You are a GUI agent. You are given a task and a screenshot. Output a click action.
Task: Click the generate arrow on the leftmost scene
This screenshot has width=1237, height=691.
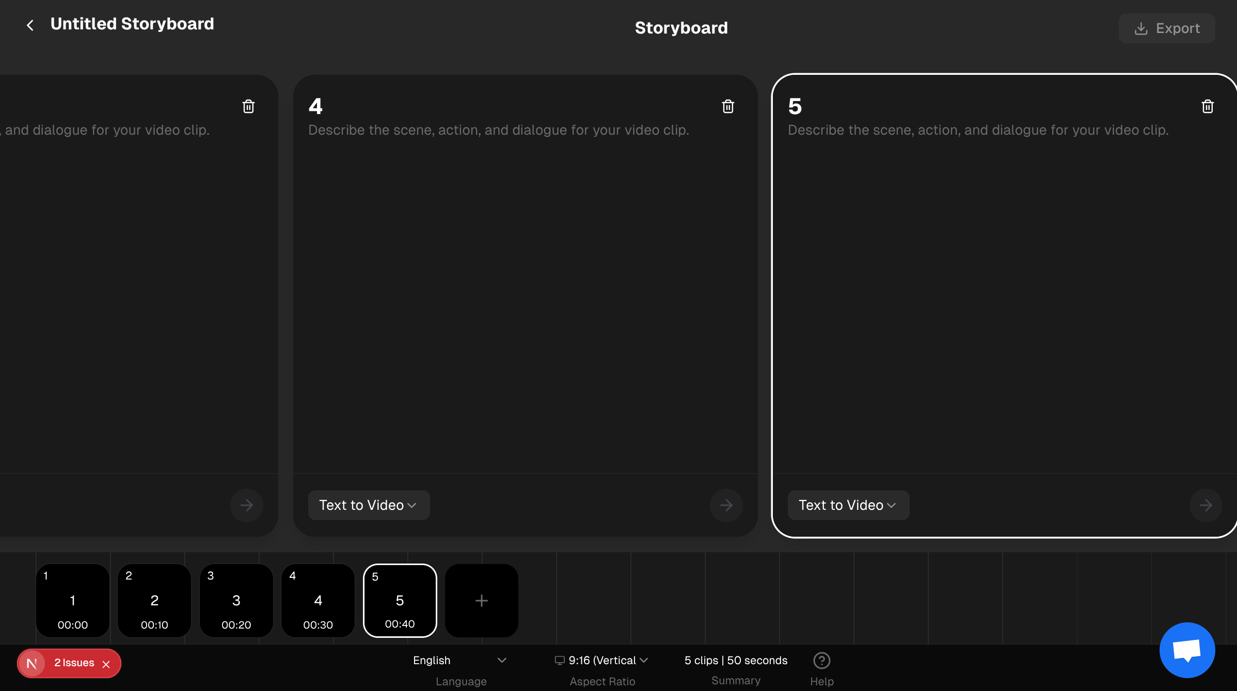point(247,505)
